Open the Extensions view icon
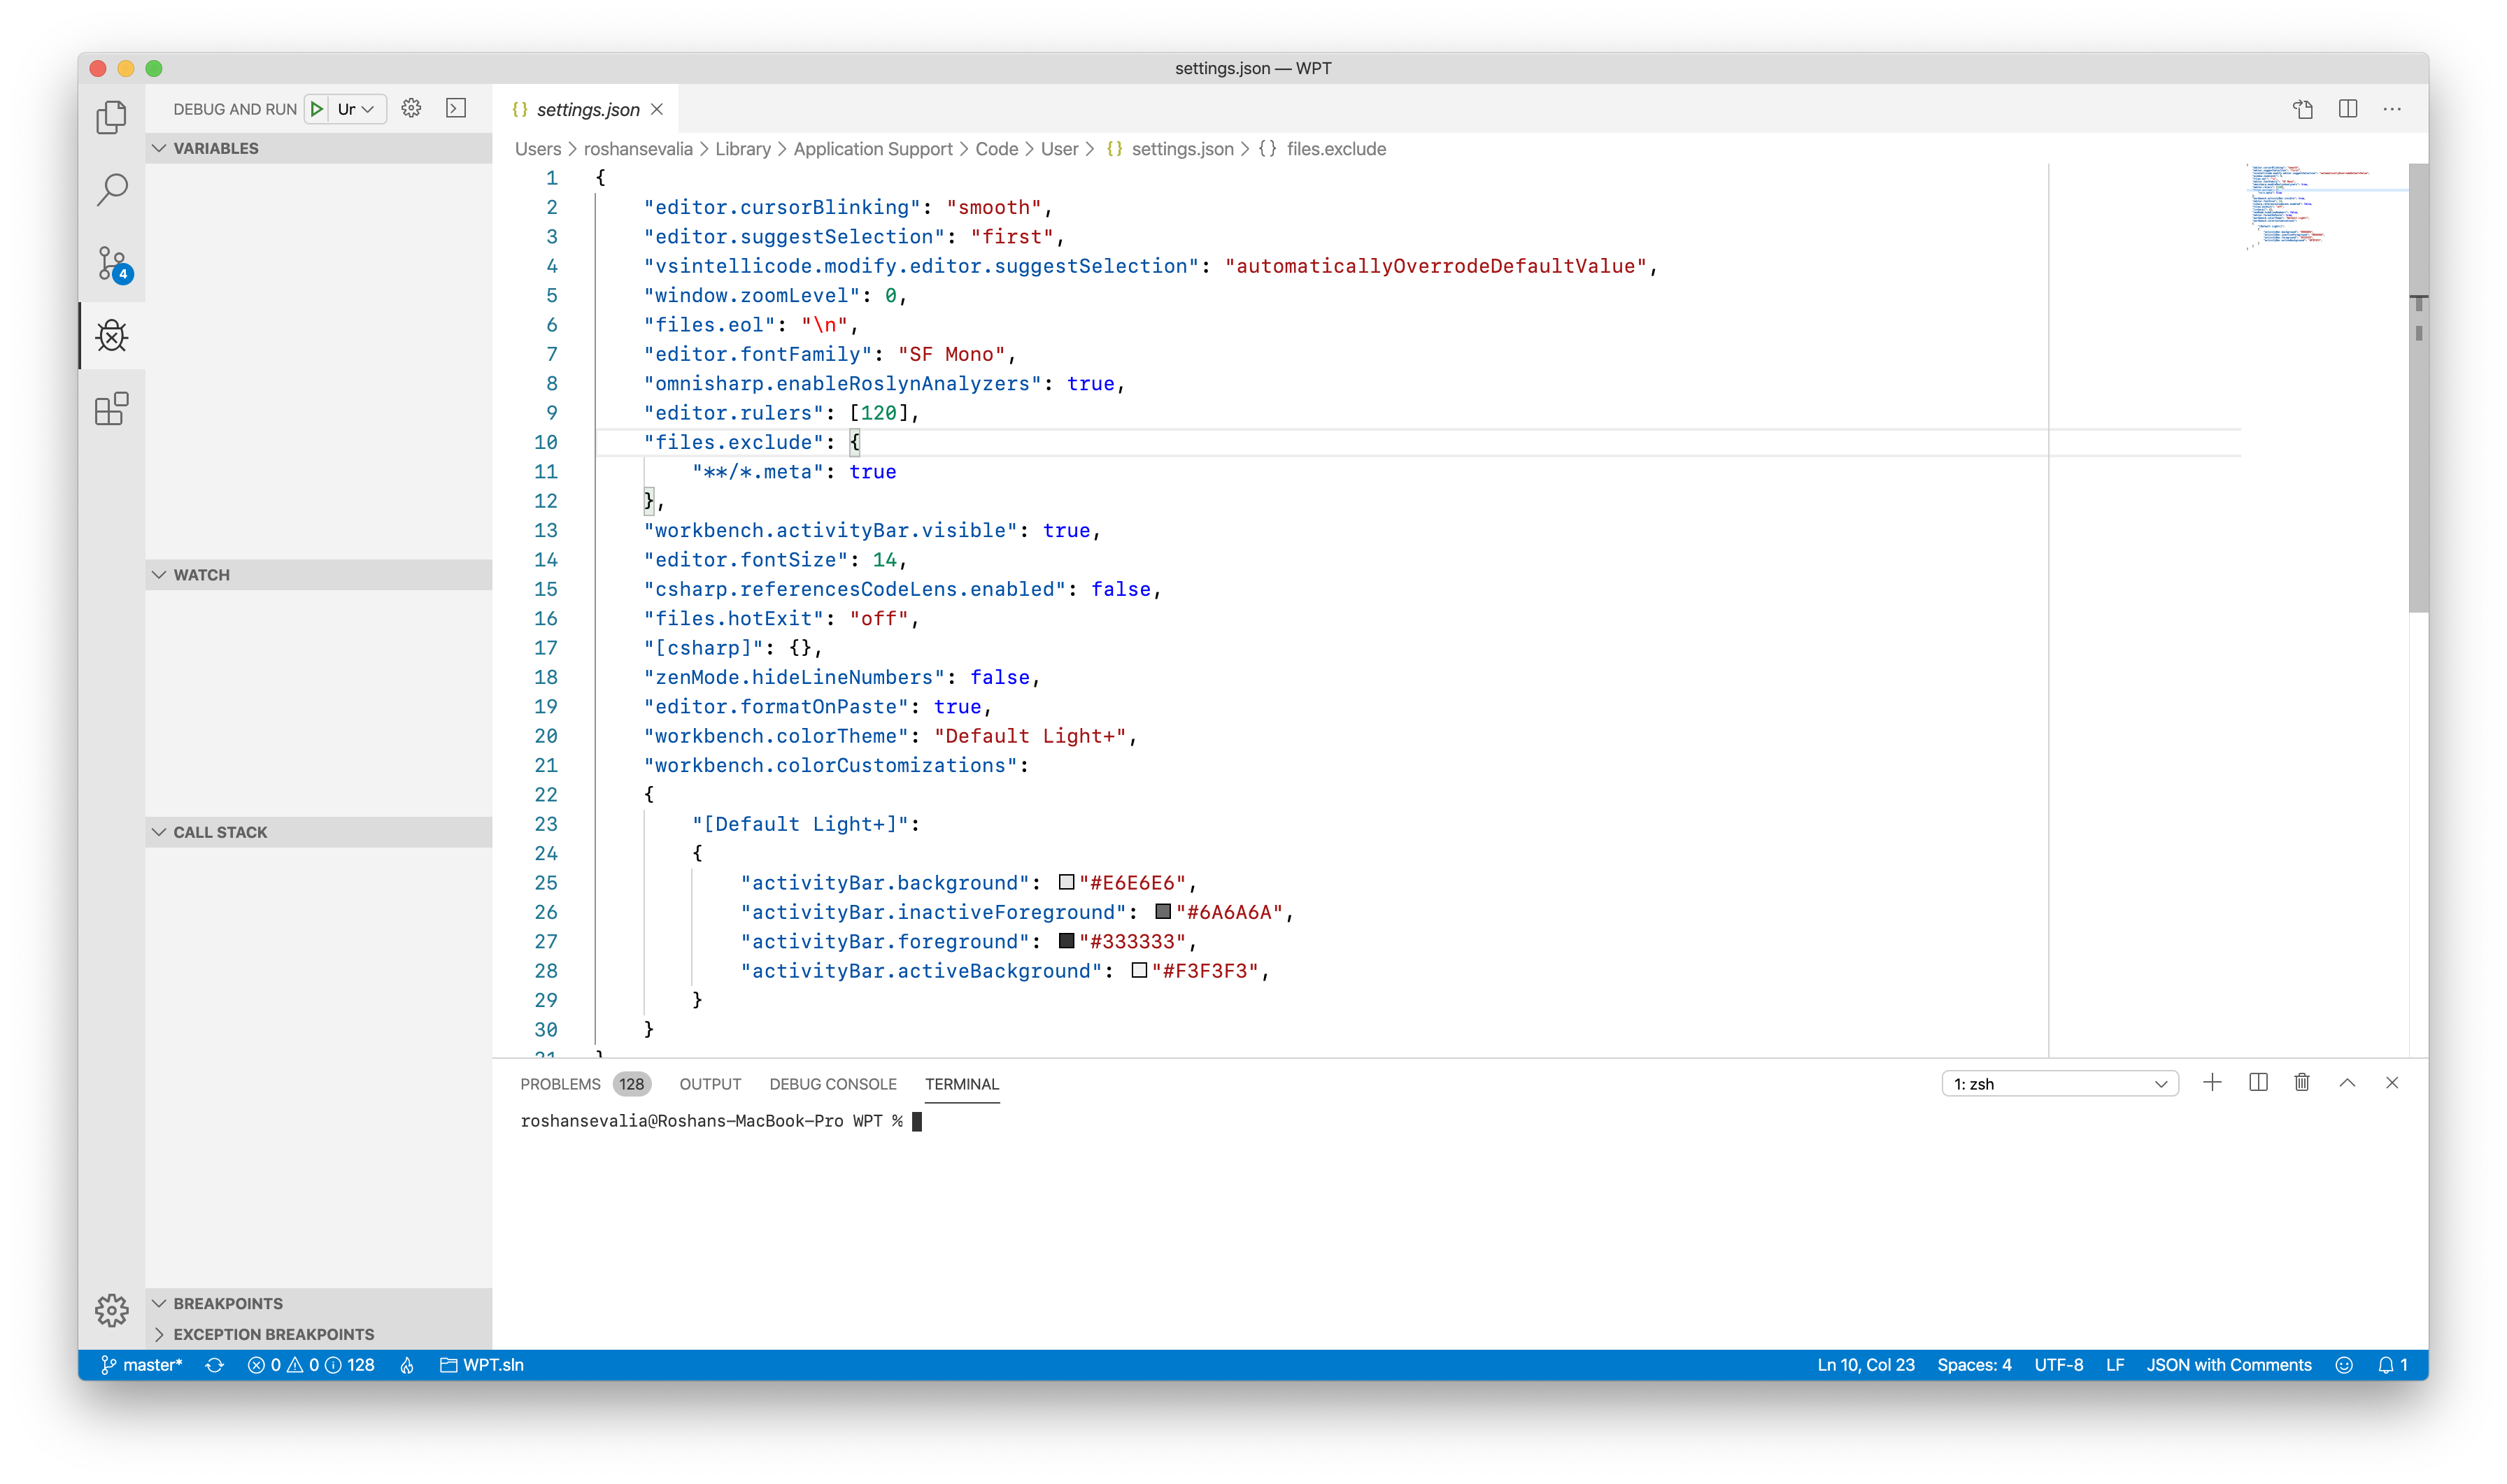The height and width of the screenshot is (1484, 2507). point(111,408)
